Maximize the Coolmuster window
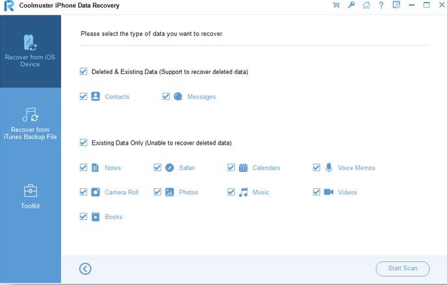447x285 pixels. point(426,5)
